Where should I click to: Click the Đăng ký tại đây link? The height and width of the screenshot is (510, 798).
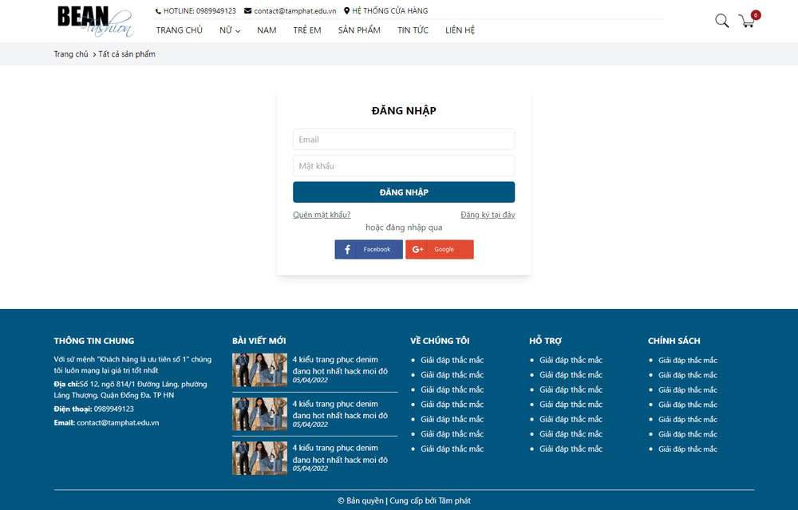488,215
